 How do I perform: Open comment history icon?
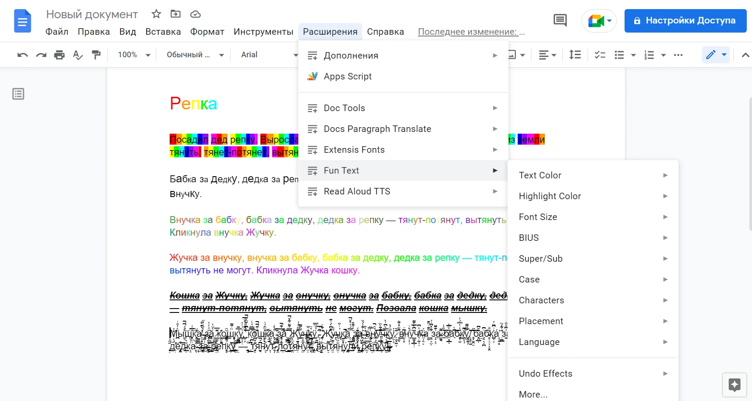(x=560, y=20)
